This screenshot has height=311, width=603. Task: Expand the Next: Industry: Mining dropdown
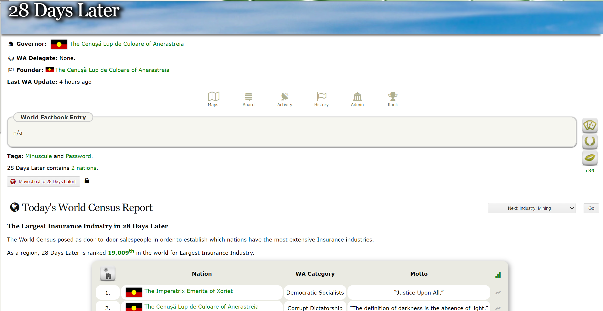click(x=531, y=208)
